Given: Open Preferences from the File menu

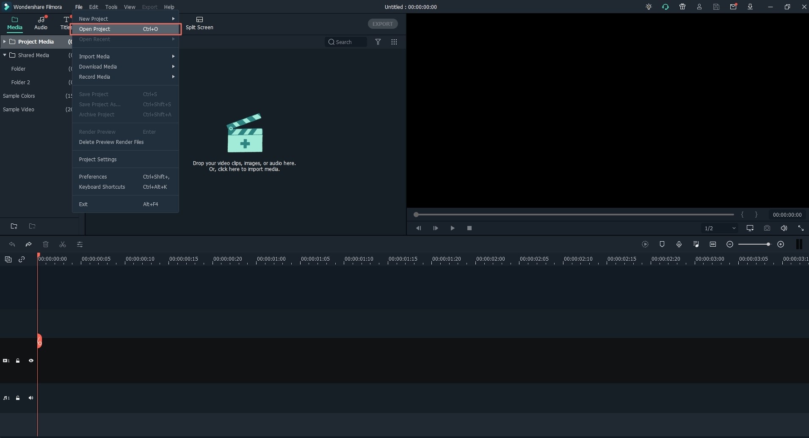Looking at the screenshot, I should [x=125, y=176].
